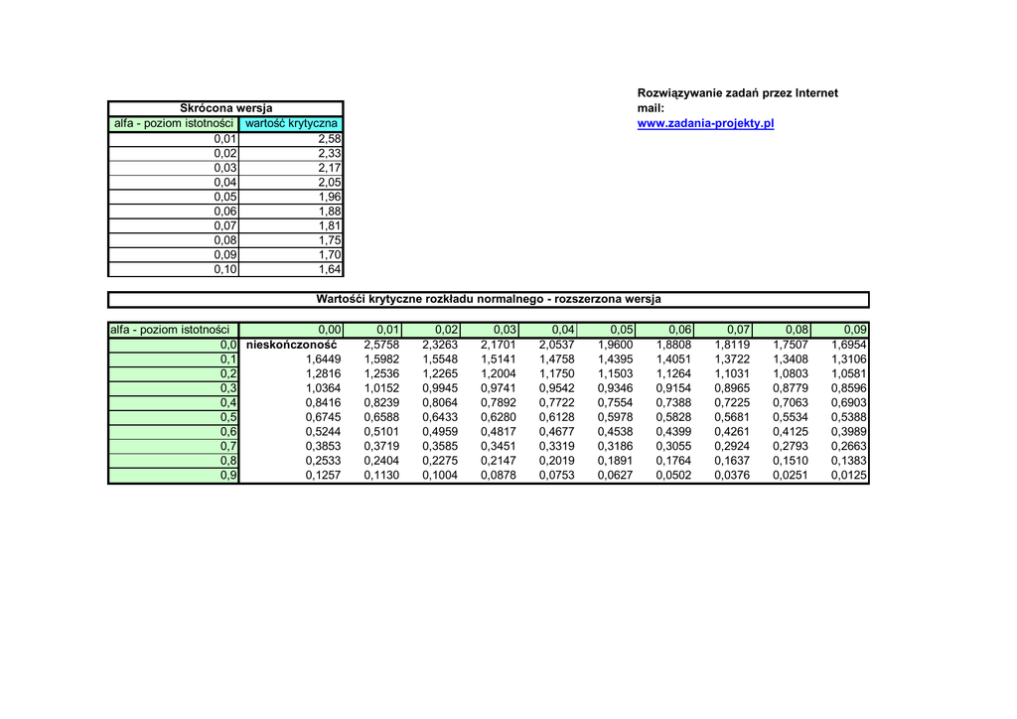Click the critical value 2,58 cell
The width and height of the screenshot is (1017, 719).
click(291, 139)
